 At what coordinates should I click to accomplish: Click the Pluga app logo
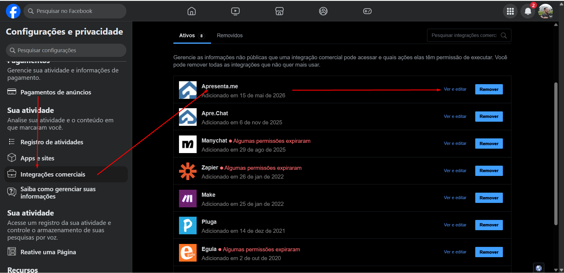coord(188,225)
